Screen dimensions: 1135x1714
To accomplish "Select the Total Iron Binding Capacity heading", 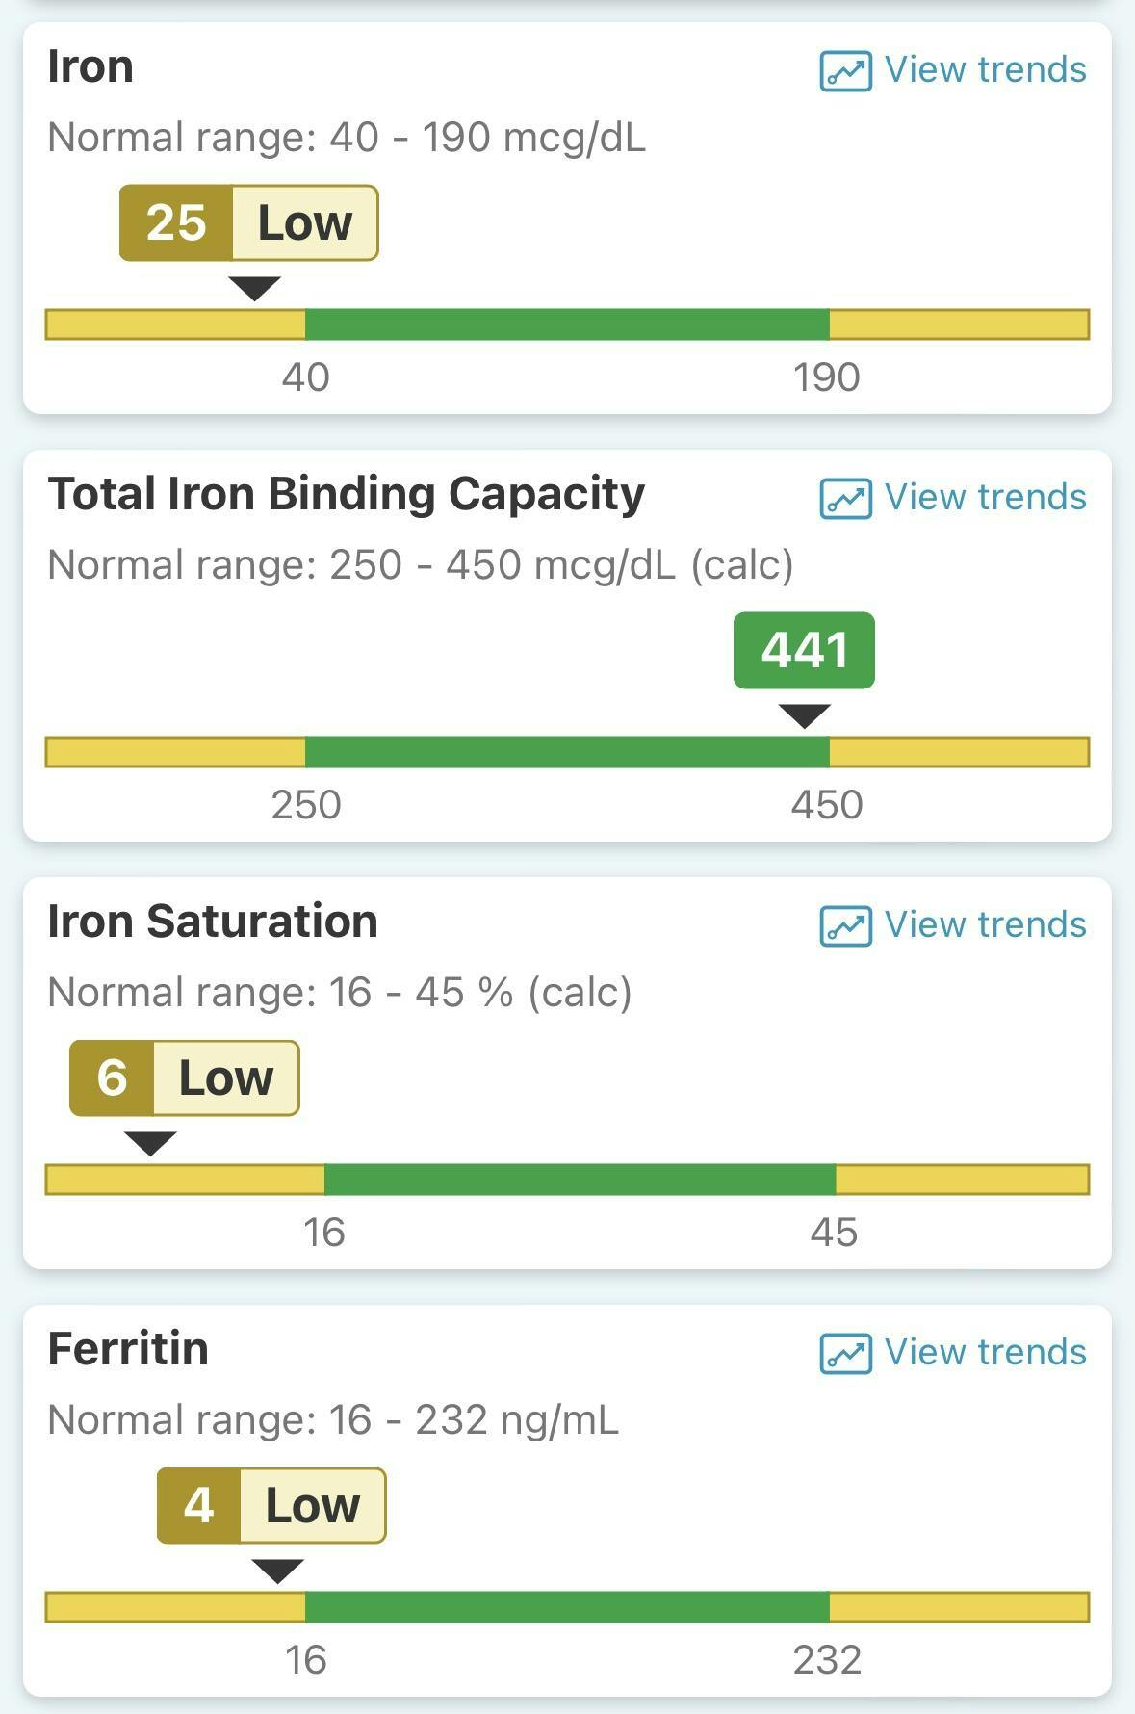I will [x=346, y=495].
